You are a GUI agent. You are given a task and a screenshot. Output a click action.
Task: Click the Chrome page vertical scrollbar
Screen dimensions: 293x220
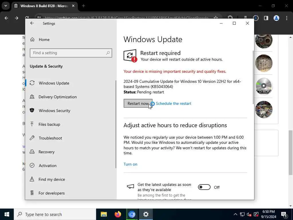click(x=290, y=152)
